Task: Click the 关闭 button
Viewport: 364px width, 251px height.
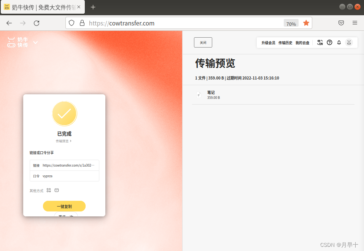Action: tap(203, 43)
